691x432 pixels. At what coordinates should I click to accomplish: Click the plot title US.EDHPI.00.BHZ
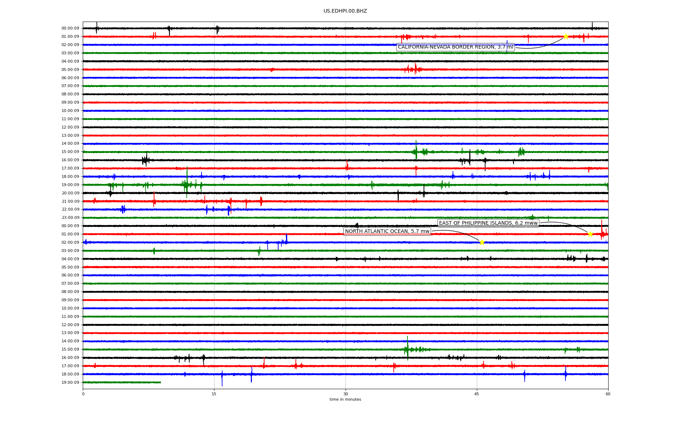[345, 11]
